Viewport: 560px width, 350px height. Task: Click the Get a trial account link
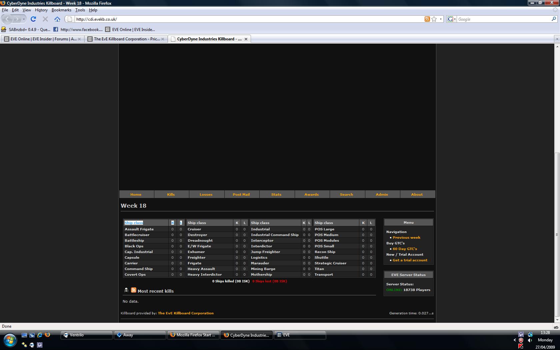tap(410, 260)
